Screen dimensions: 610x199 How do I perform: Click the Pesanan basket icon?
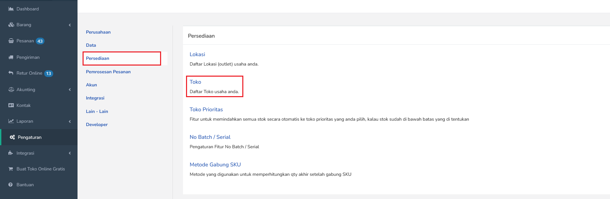(11, 41)
